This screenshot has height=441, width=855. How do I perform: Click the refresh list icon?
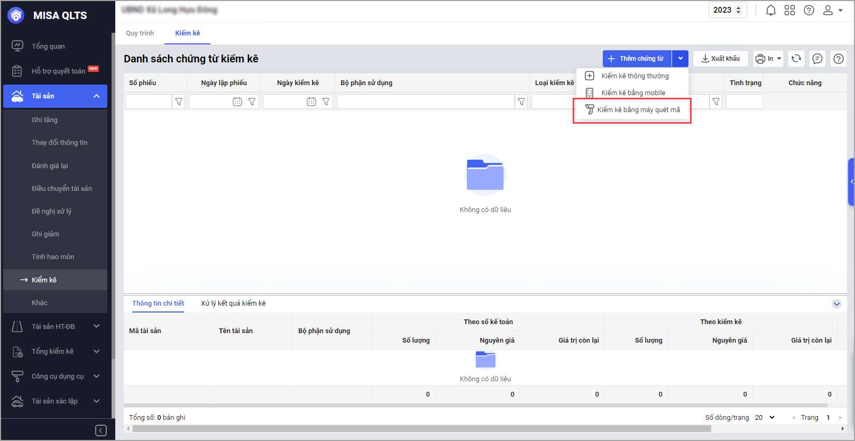796,59
